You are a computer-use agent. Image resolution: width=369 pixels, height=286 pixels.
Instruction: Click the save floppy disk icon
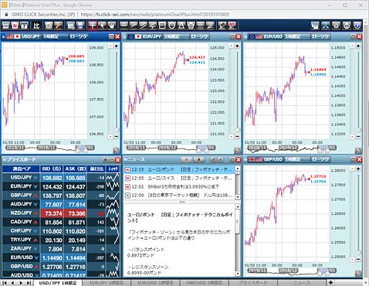tap(80, 26)
